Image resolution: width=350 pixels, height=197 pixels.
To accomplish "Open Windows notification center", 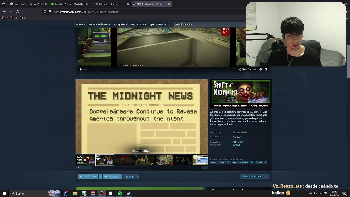I will pyautogui.click(x=344, y=193).
